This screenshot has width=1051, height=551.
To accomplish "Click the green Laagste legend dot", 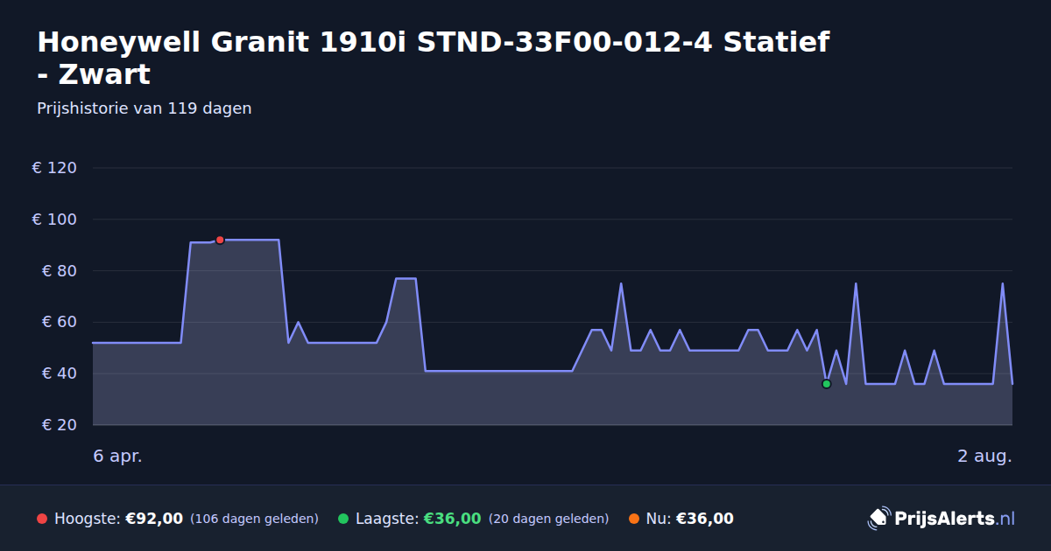I will (343, 519).
